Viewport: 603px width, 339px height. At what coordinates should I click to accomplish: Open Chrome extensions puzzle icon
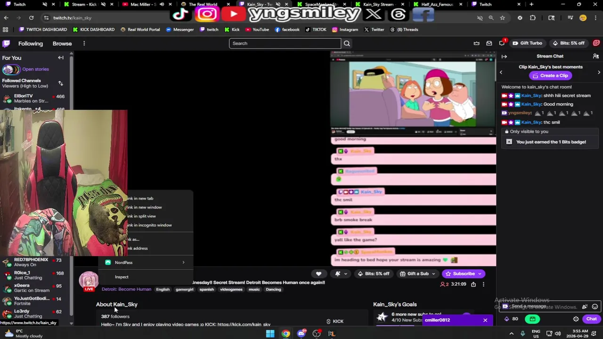pyautogui.click(x=533, y=18)
